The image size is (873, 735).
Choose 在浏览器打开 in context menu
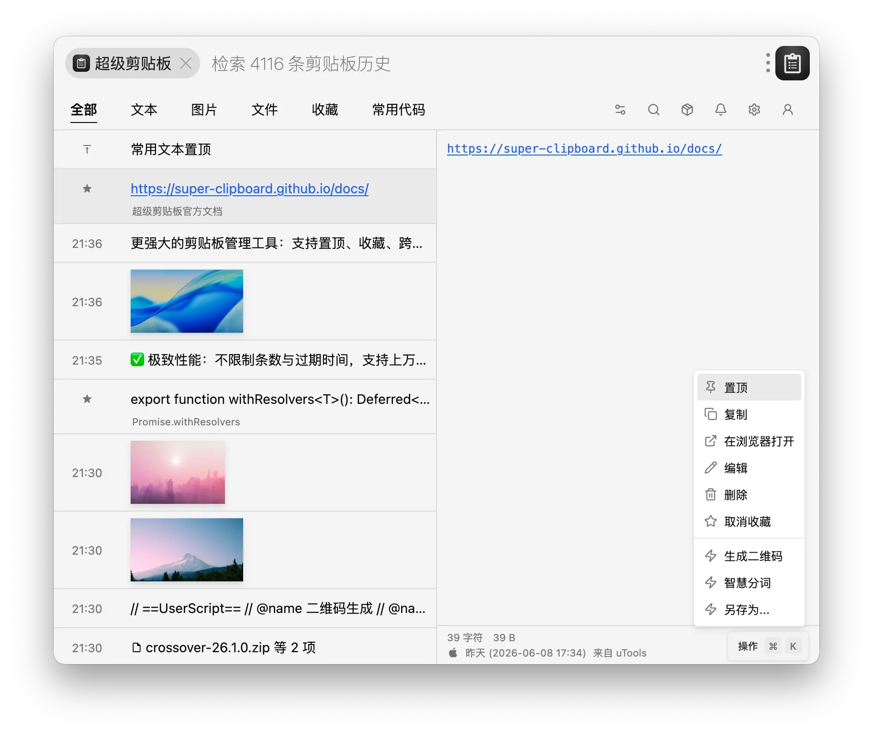[749, 441]
